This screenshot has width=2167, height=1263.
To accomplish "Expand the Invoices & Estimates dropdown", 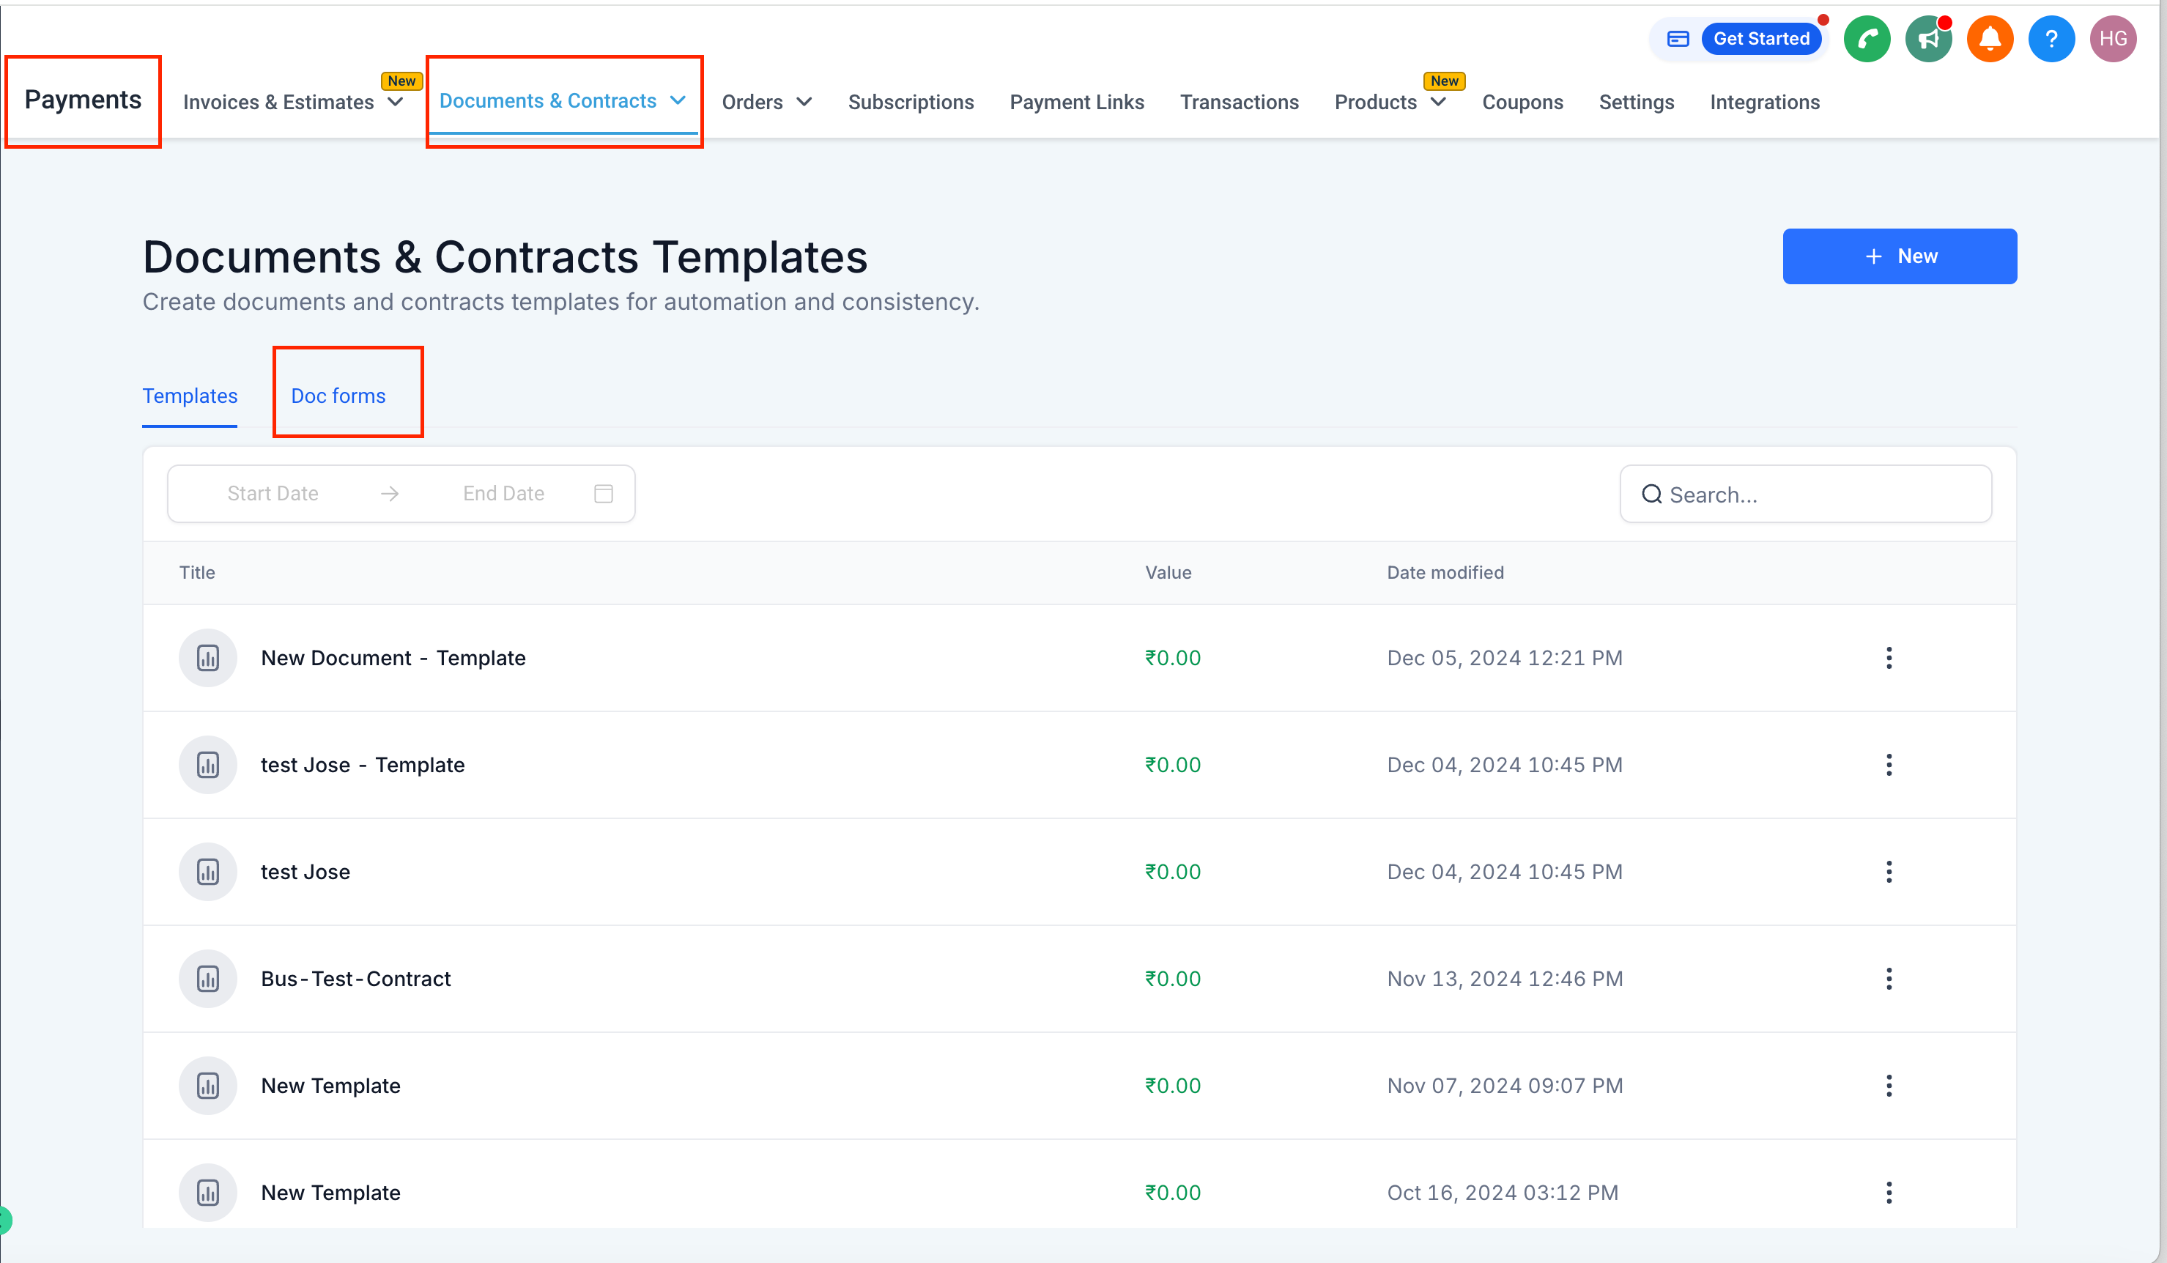I will 396,103.
